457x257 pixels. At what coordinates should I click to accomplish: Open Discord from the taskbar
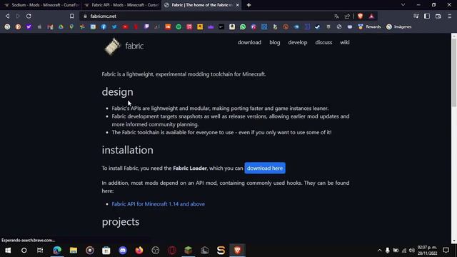tap(123, 251)
